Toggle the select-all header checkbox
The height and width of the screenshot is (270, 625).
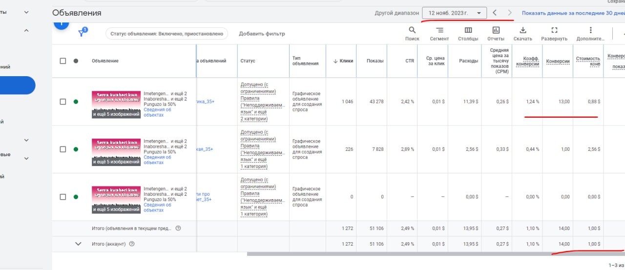tap(62, 61)
